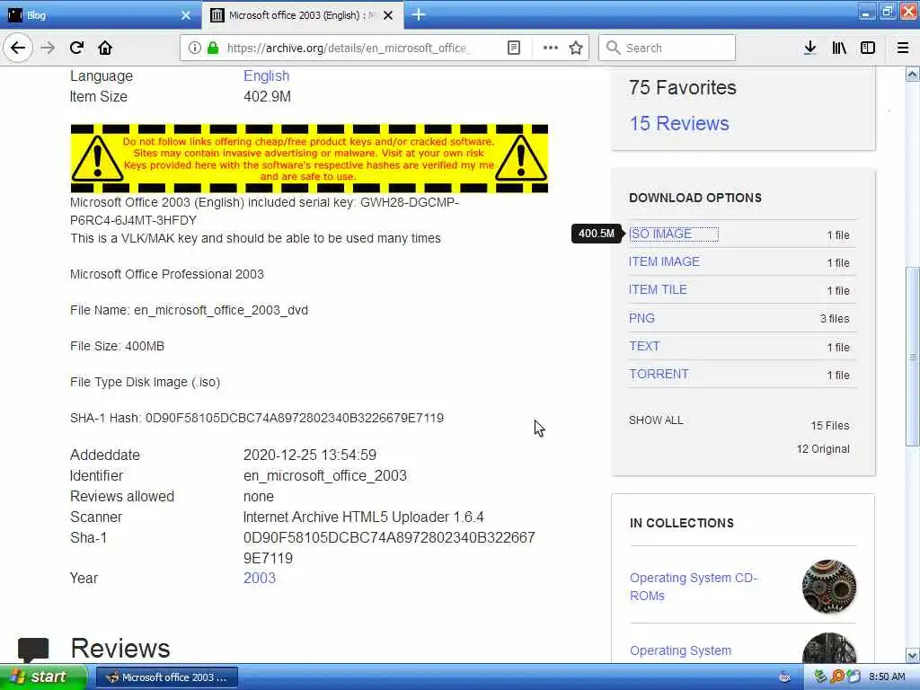Click the blue tray icon near clock
Screen dimensions: 920x690
coord(854,677)
